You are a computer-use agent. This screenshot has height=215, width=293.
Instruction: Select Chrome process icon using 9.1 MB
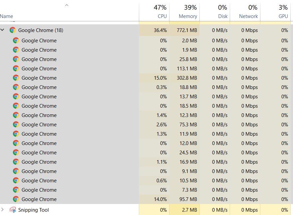[16, 171]
